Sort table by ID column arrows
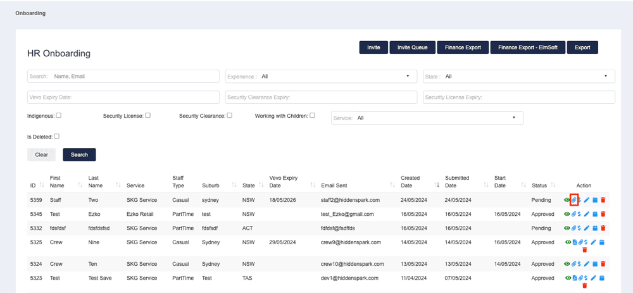The width and height of the screenshot is (633, 293). pyautogui.click(x=41, y=185)
